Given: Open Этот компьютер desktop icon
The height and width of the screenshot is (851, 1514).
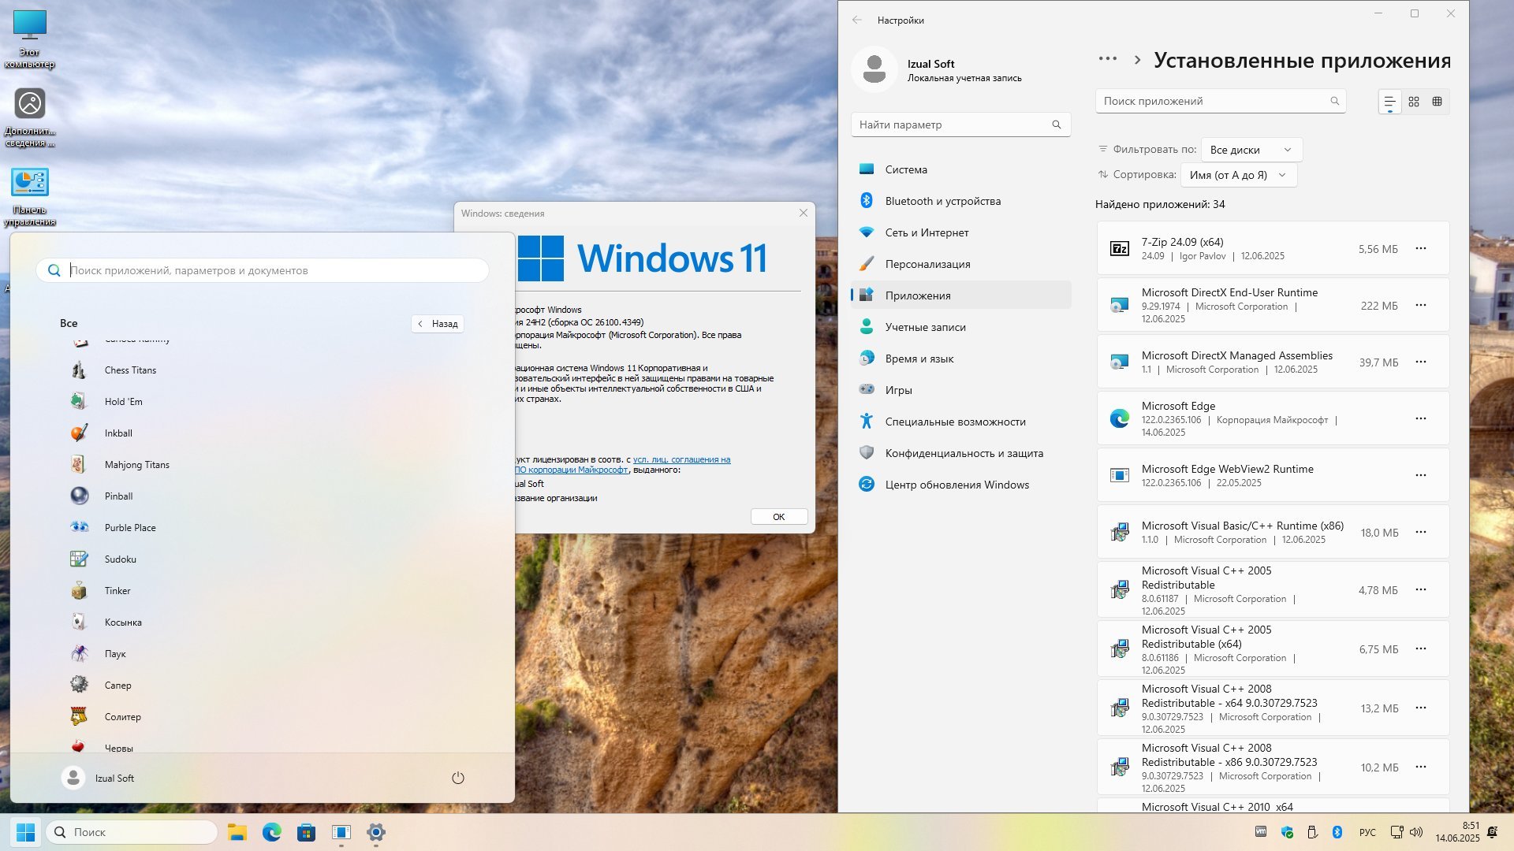Looking at the screenshot, I should (x=30, y=39).
